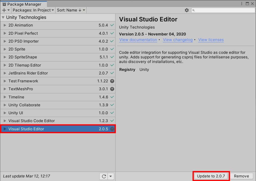Screen dimensions: 256x181
Task: Click the installed checkmark beside Unity UI
Action: [112, 113]
